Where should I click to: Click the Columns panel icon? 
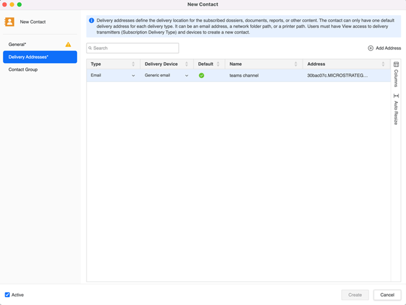point(396,64)
